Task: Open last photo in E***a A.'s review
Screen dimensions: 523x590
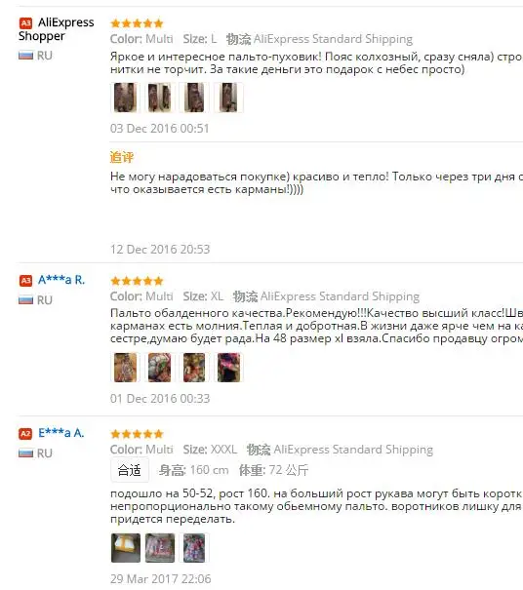Action: click(194, 548)
